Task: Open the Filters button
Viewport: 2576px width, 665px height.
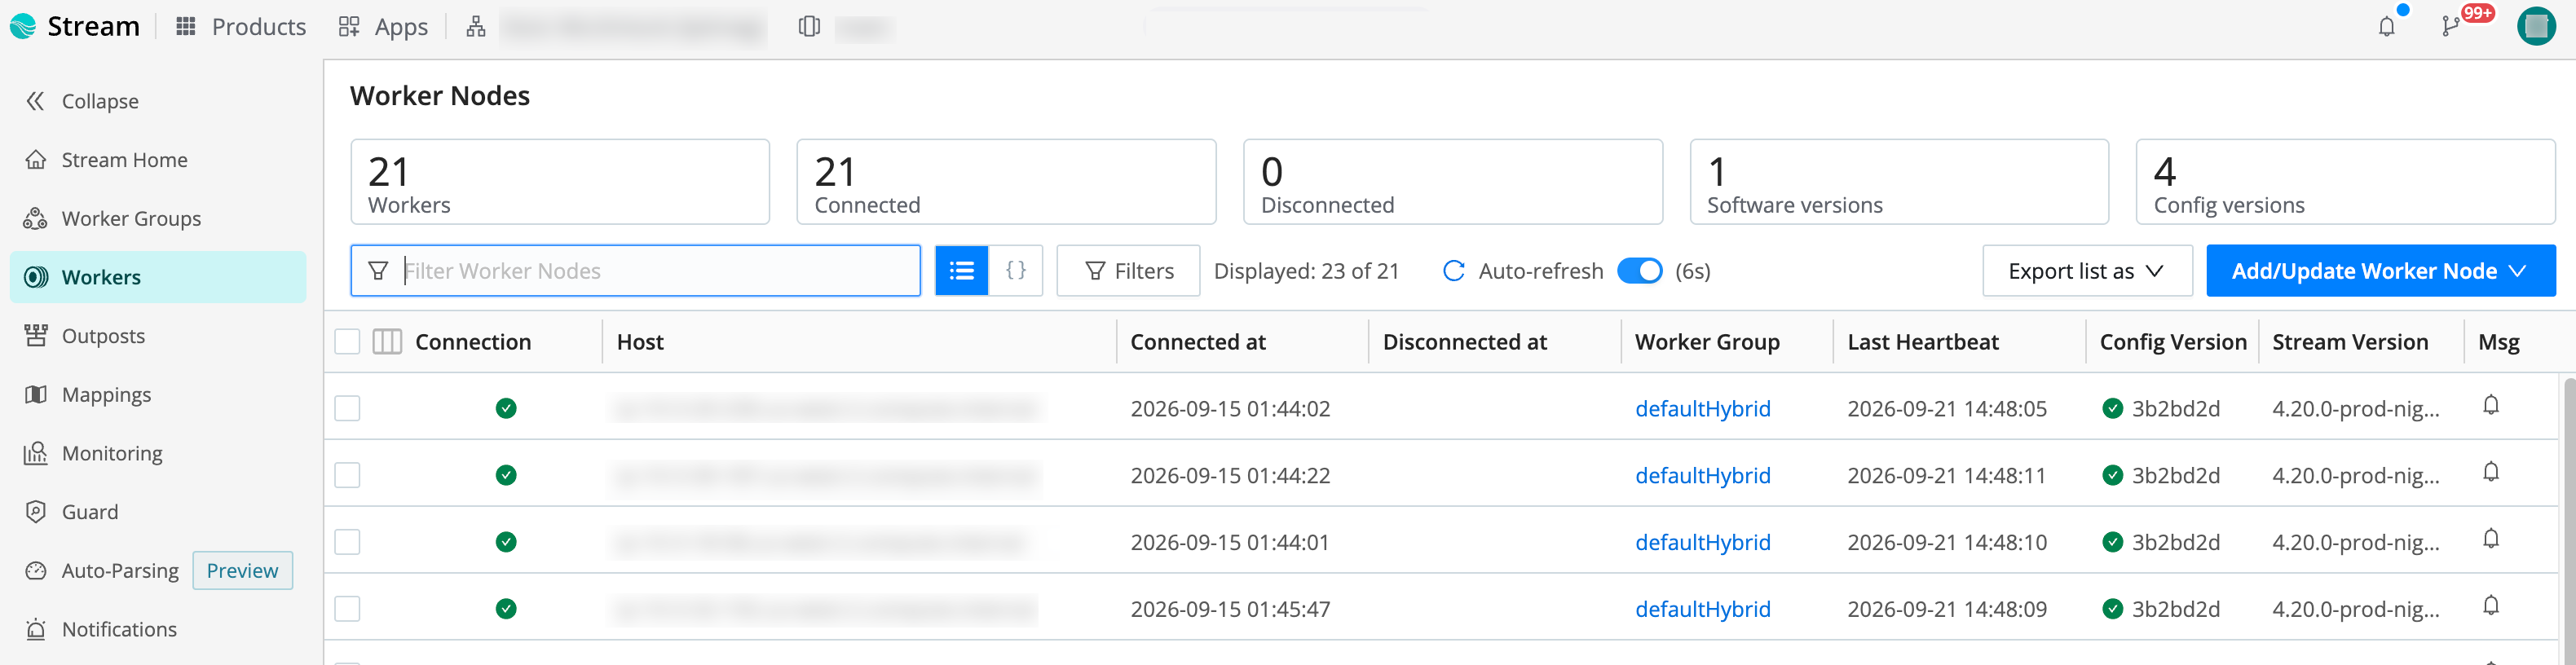Action: [1128, 271]
